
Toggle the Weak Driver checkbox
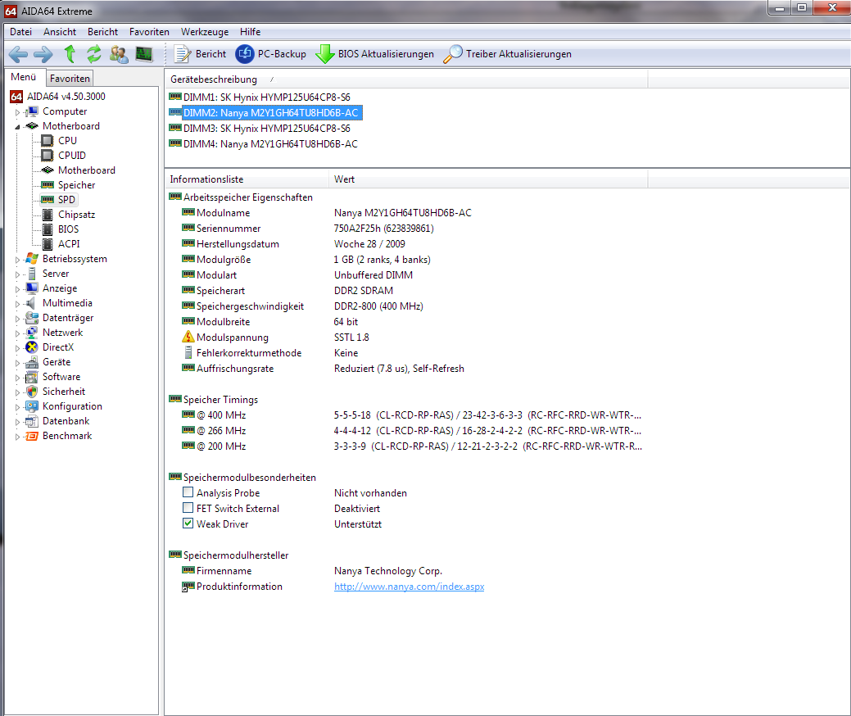(188, 523)
